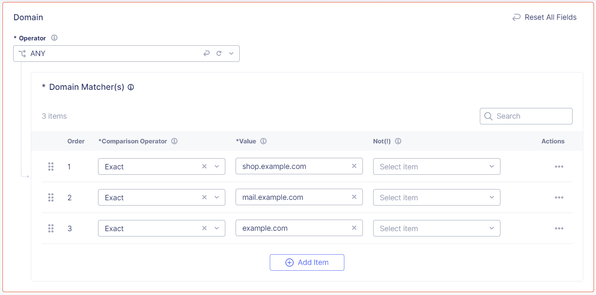Click the Operator info icon
The image size is (596, 295).
coord(54,38)
